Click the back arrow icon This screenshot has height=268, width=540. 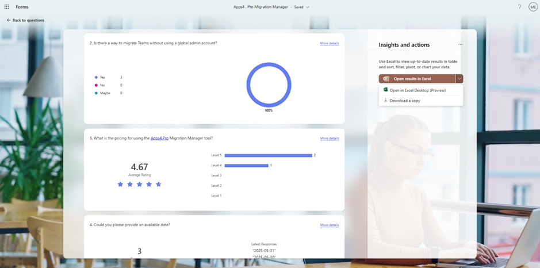coord(9,20)
